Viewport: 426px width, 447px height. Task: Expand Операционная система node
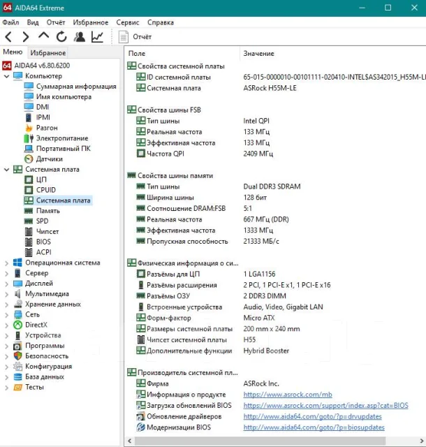point(6,263)
